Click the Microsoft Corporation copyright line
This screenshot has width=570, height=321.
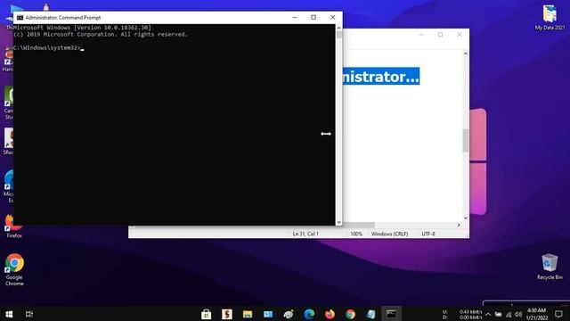click(x=101, y=35)
